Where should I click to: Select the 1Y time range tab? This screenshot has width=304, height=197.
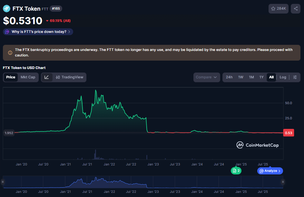pyautogui.click(x=261, y=77)
